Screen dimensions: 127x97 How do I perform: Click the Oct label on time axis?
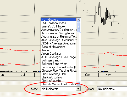87,75
